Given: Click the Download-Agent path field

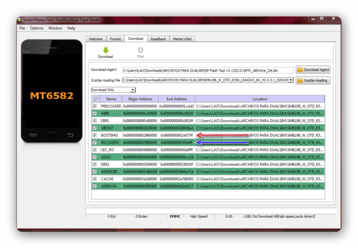Looking at the screenshot, I should (x=207, y=71).
